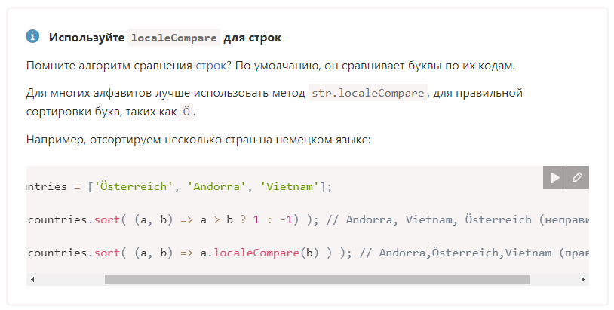Image resolution: width=614 pixels, height=310 pixels.
Task: Click the comment Andorra,Österreich,Vietnam
Action: (x=465, y=253)
